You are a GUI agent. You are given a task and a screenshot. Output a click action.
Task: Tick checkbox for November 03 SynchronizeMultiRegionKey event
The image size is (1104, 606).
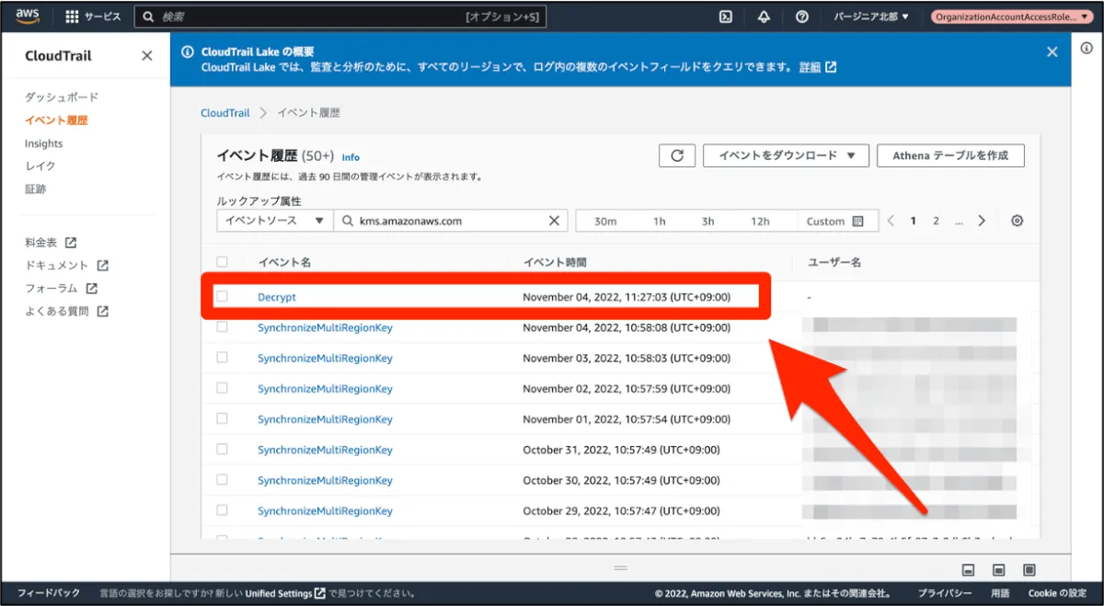222,358
